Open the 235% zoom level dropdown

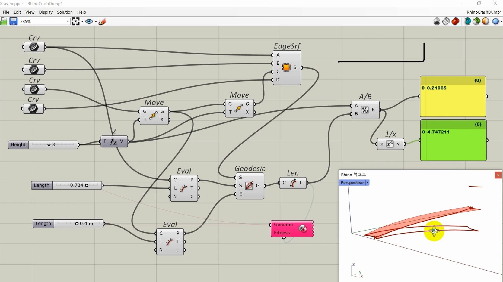[68, 22]
